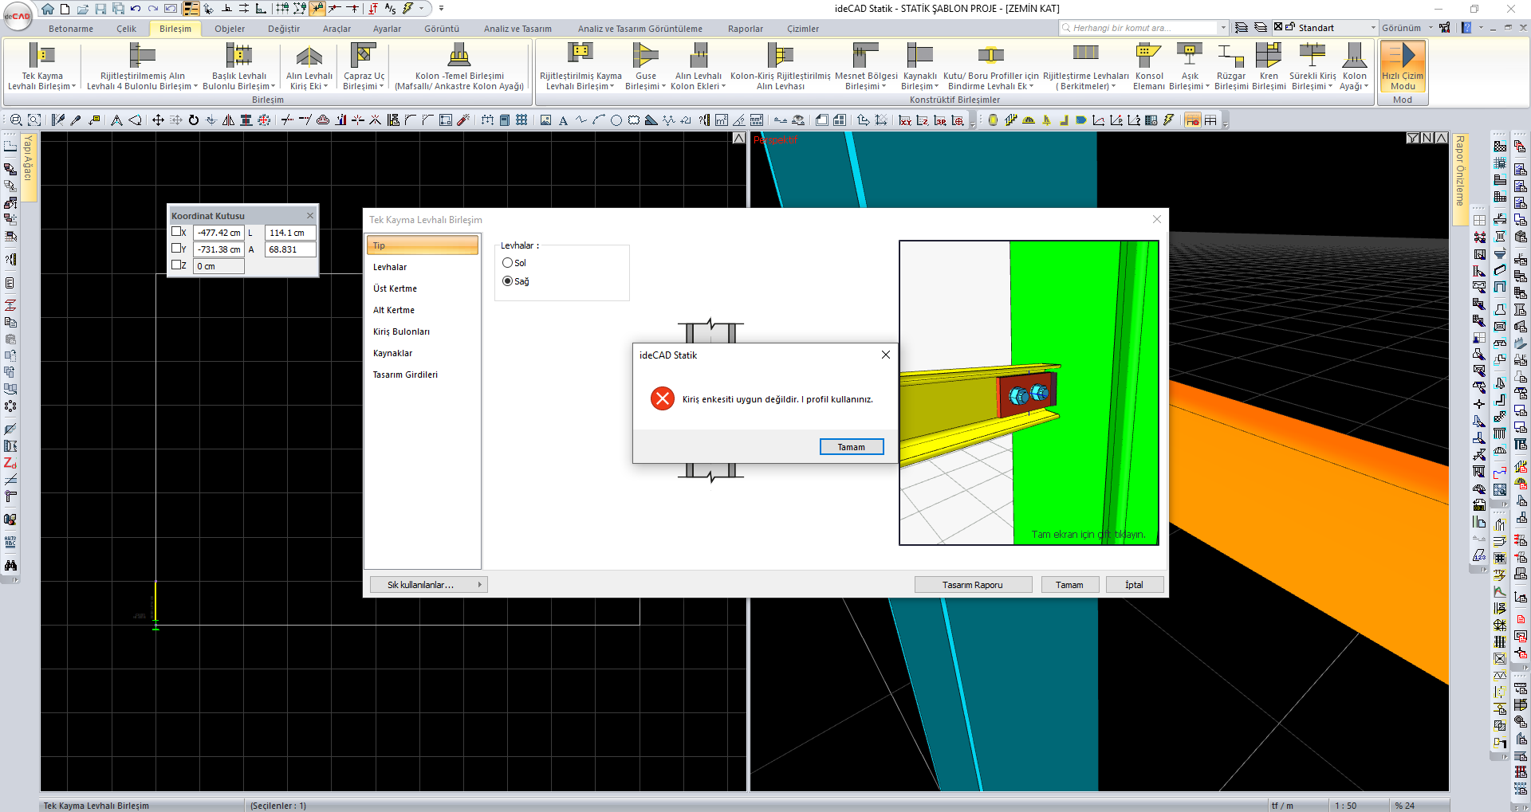Choose the Çapraz Uç Birleşimi icon
The image size is (1531, 812).
tap(363, 55)
